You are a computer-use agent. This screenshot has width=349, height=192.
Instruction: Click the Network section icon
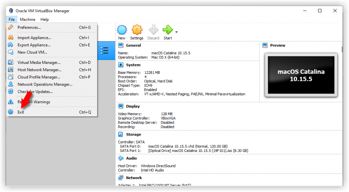click(x=121, y=178)
